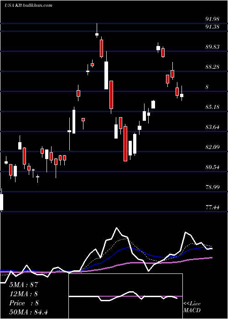Image resolution: width=228 pixels, height=319 pixels.
Task: Select the 91.98 price level label
Action: pos(212,19)
